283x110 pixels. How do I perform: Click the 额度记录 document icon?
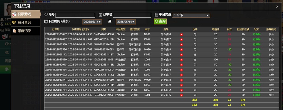pos(15,31)
